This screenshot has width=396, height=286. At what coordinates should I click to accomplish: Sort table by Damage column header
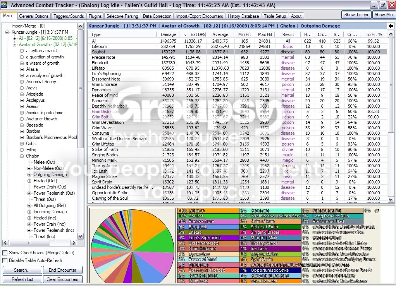coord(168,34)
